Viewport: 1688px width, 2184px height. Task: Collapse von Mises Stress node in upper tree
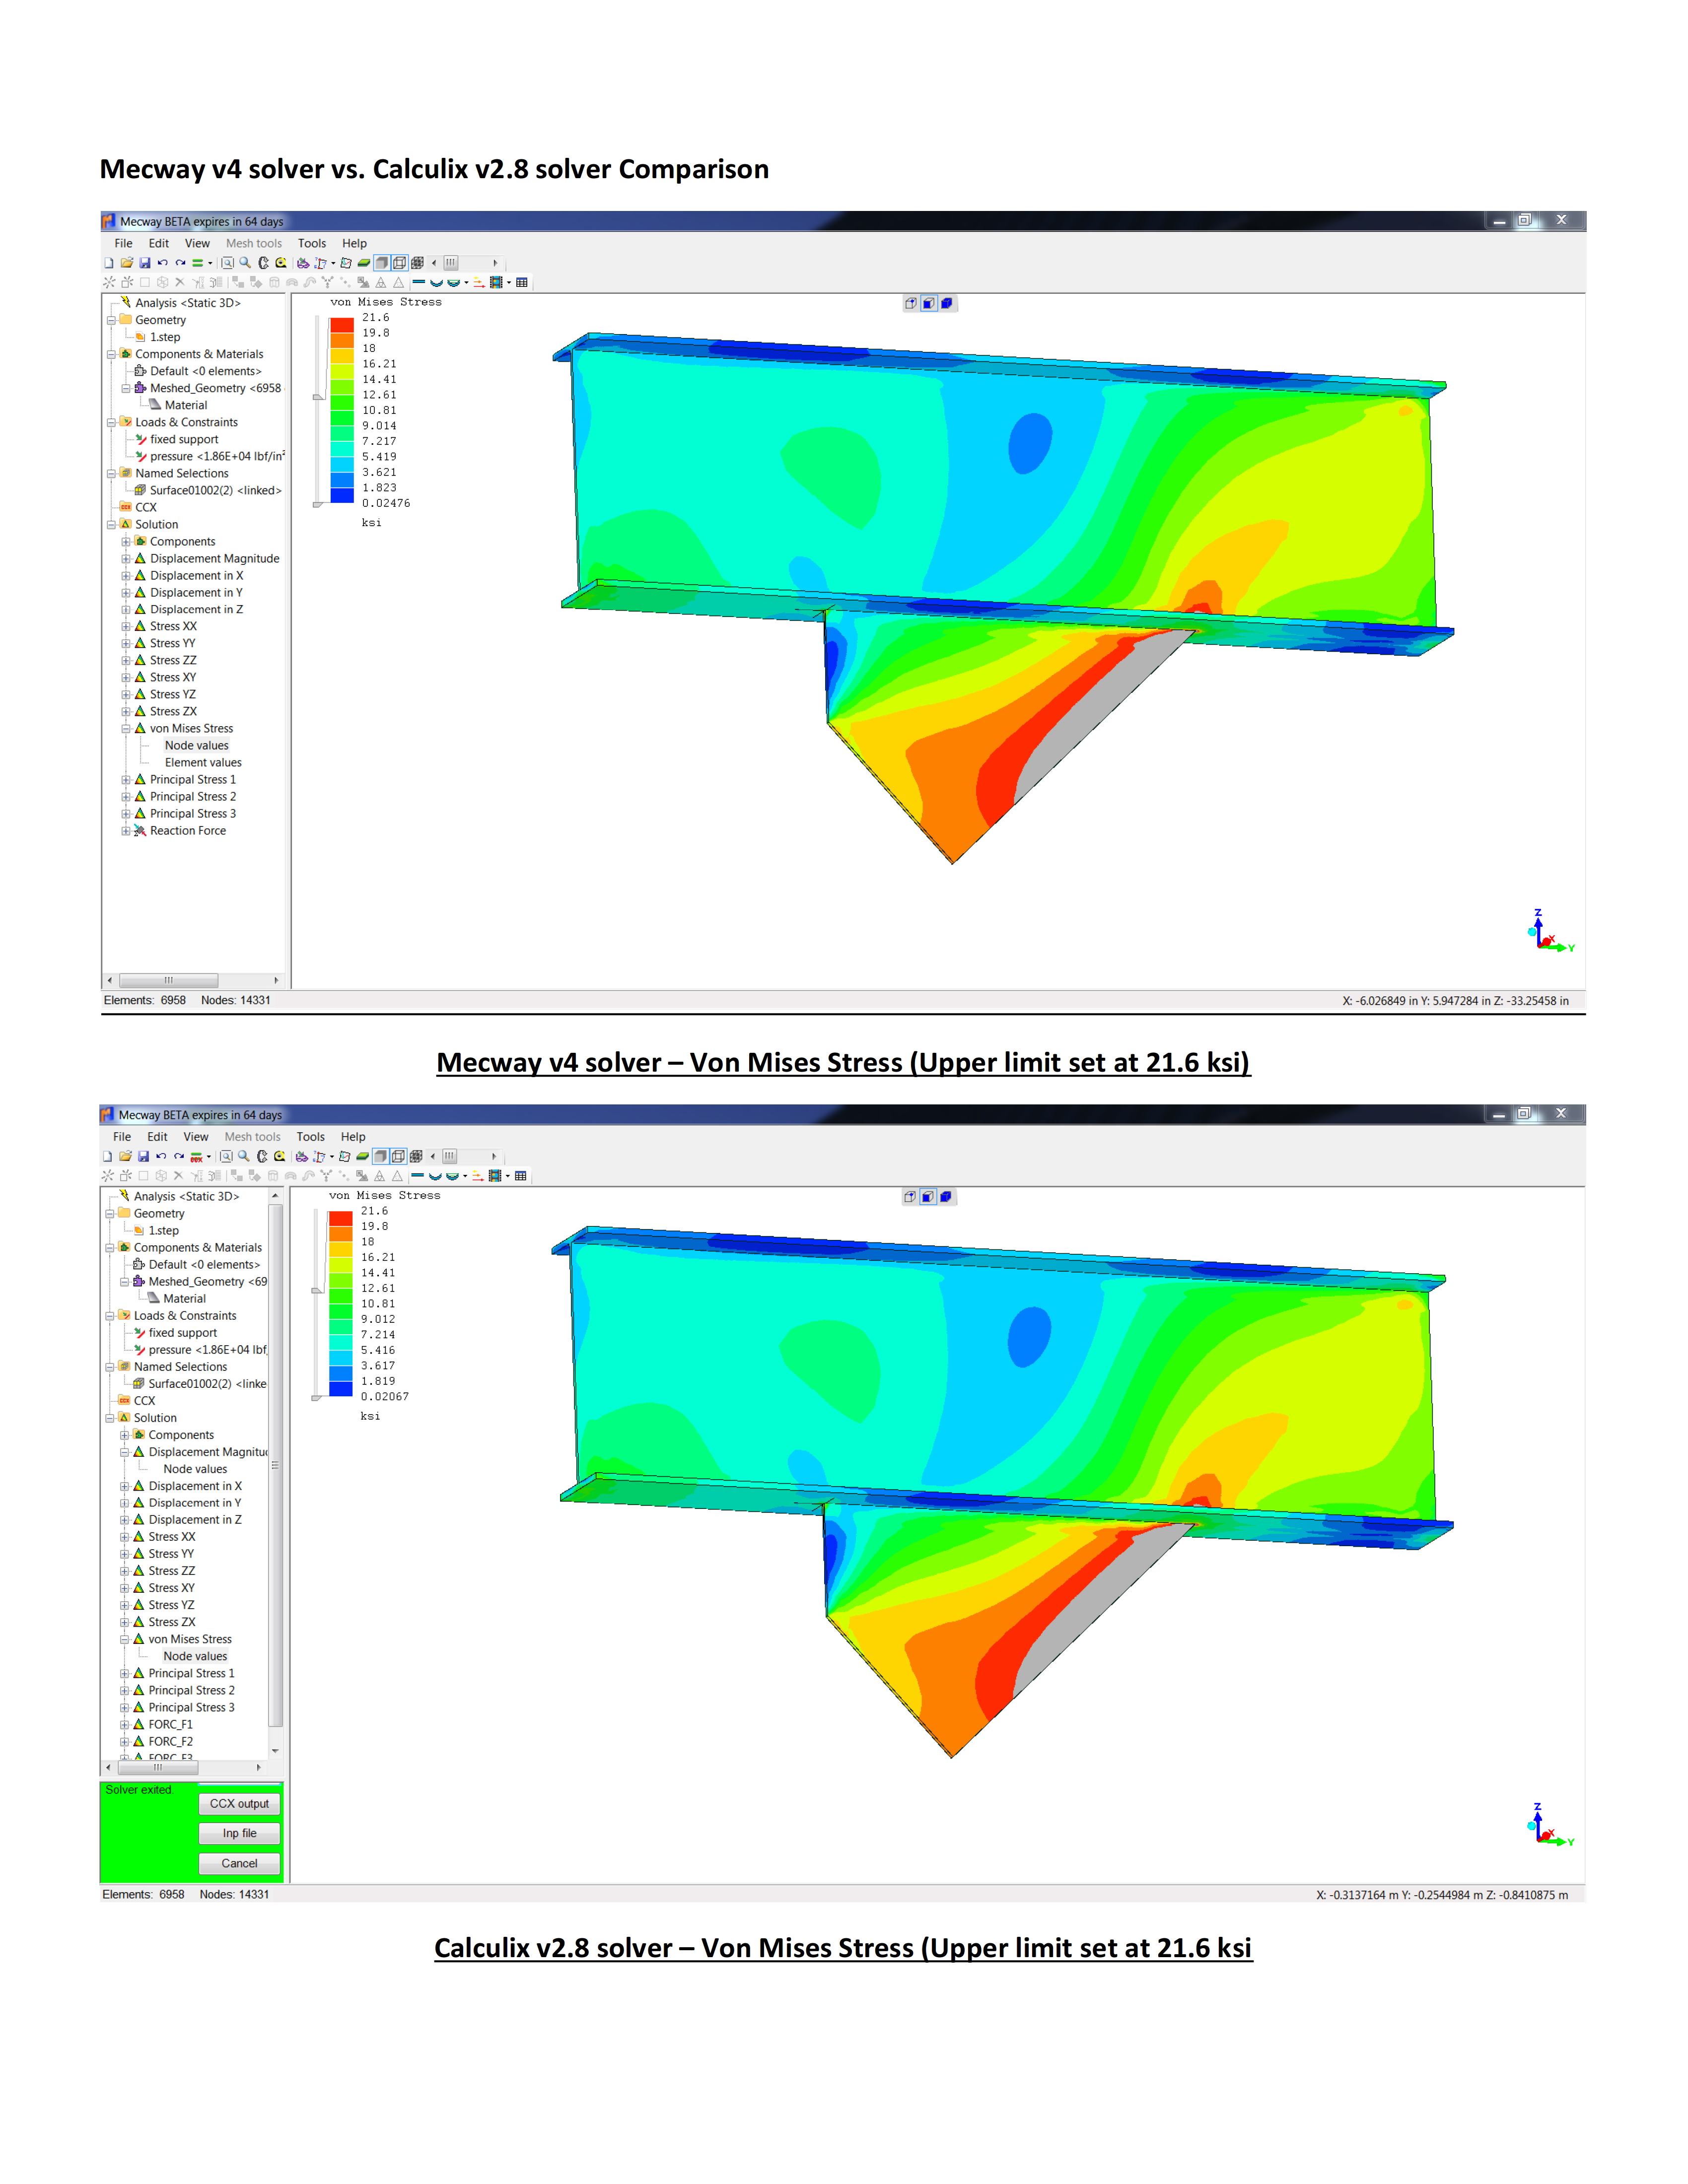click(126, 729)
